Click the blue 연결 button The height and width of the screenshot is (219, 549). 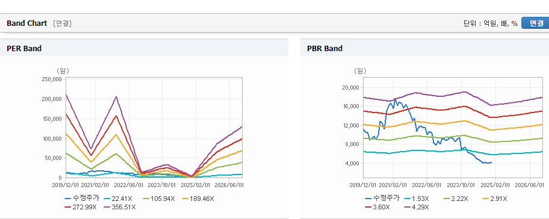[535, 23]
